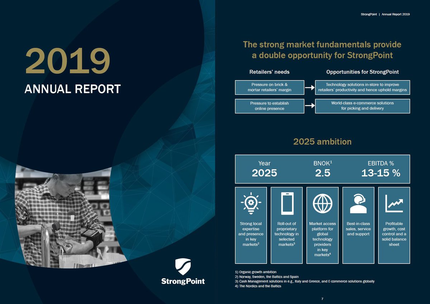Click the world-class e-commerce solutions box
430x304 pixels.
pos(363,106)
